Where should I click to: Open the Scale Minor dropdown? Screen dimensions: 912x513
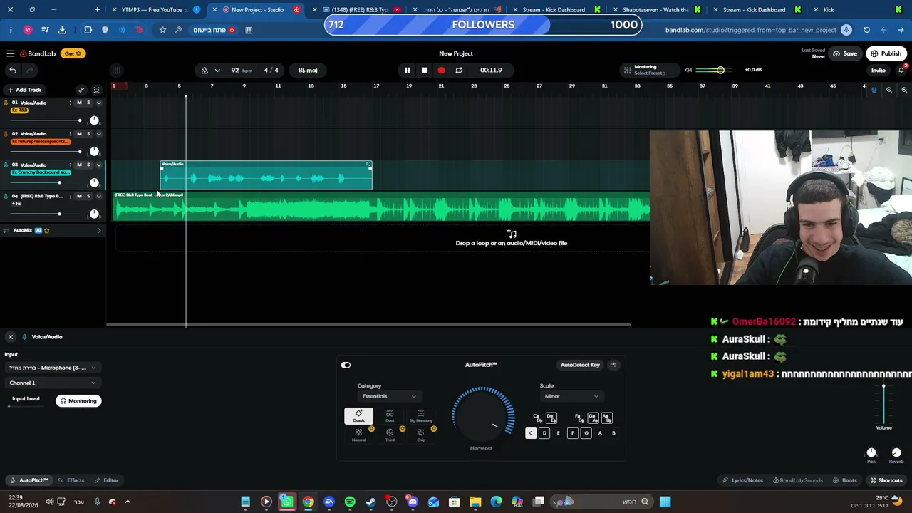[571, 396]
